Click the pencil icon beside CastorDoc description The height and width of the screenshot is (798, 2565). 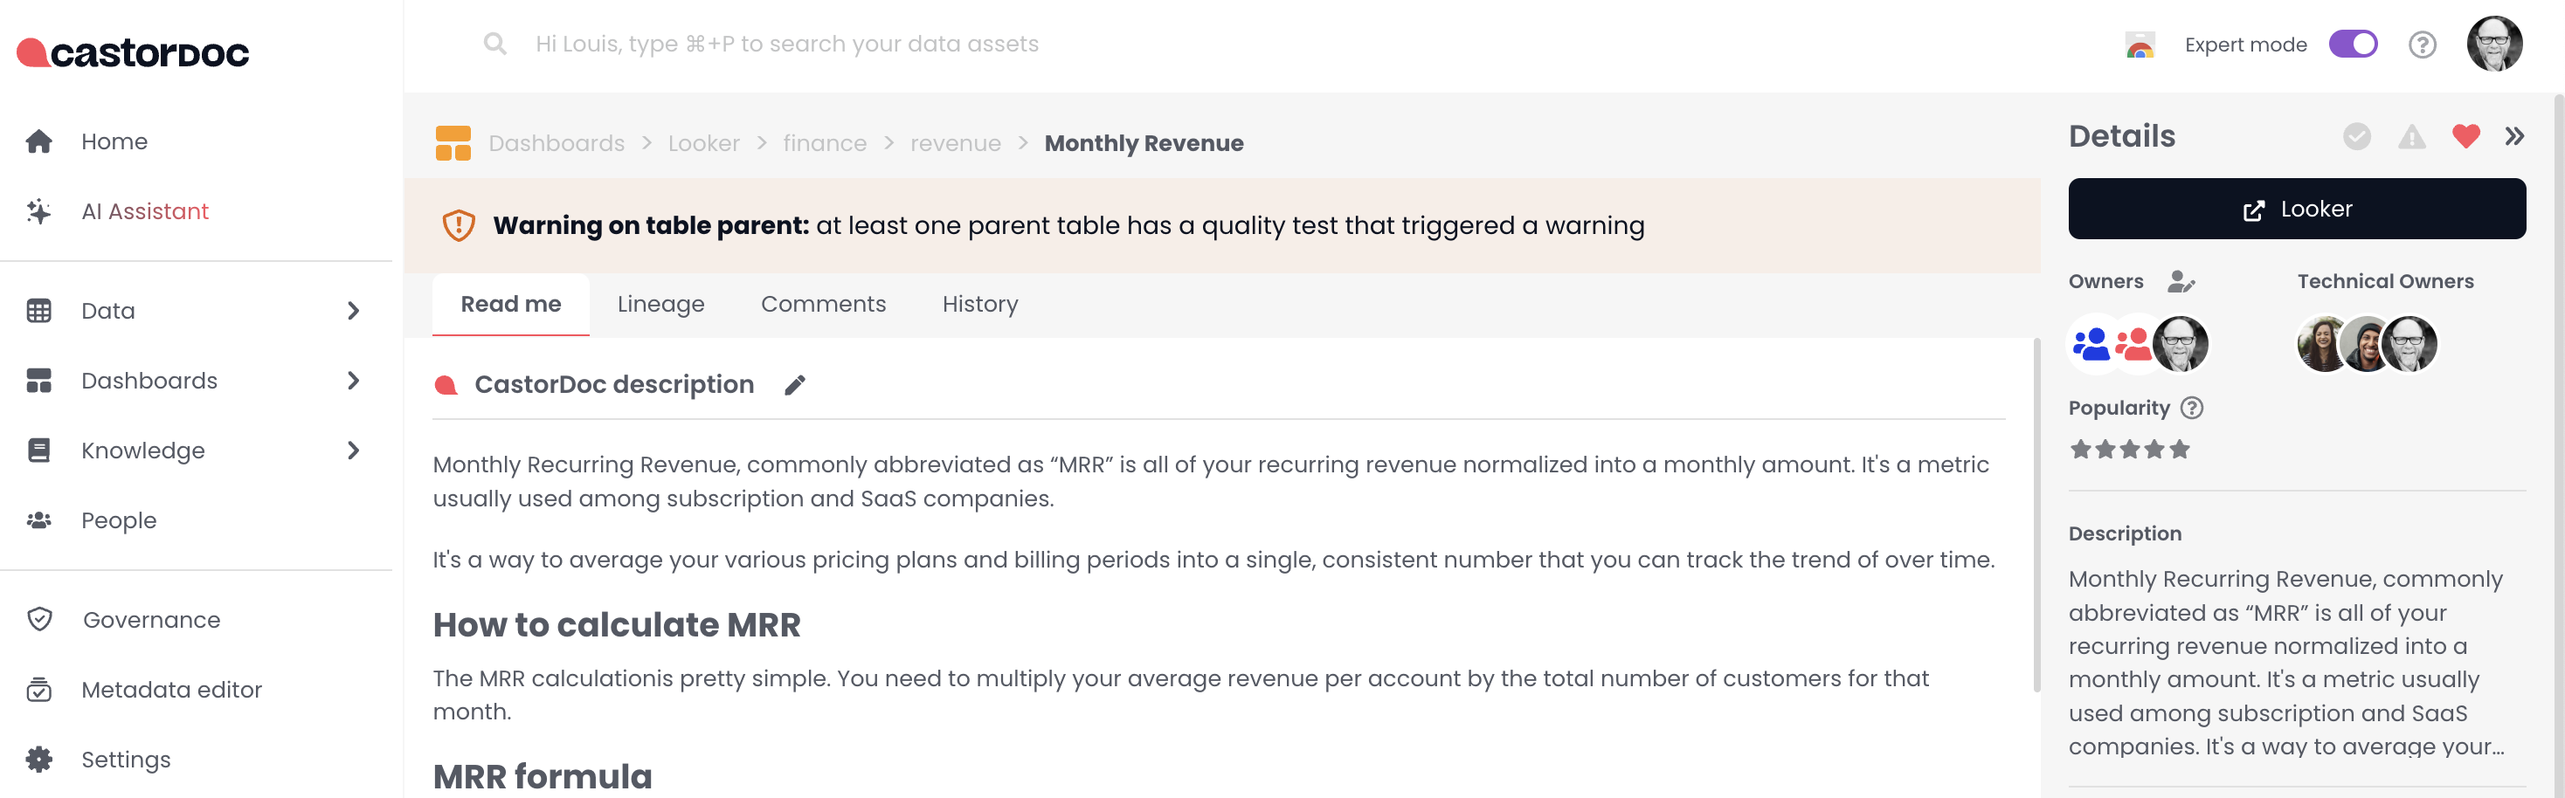tap(795, 385)
